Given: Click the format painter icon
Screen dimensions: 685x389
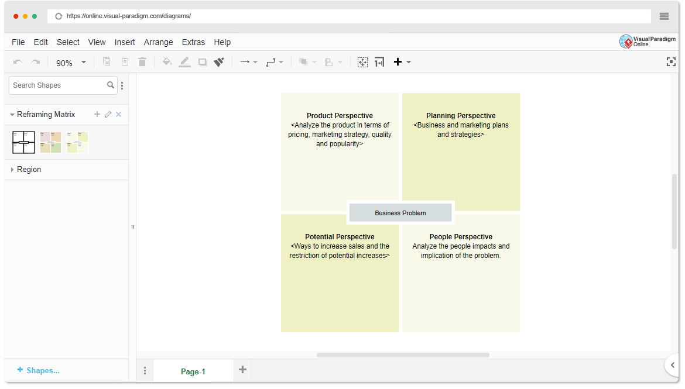Looking at the screenshot, I should coord(220,62).
